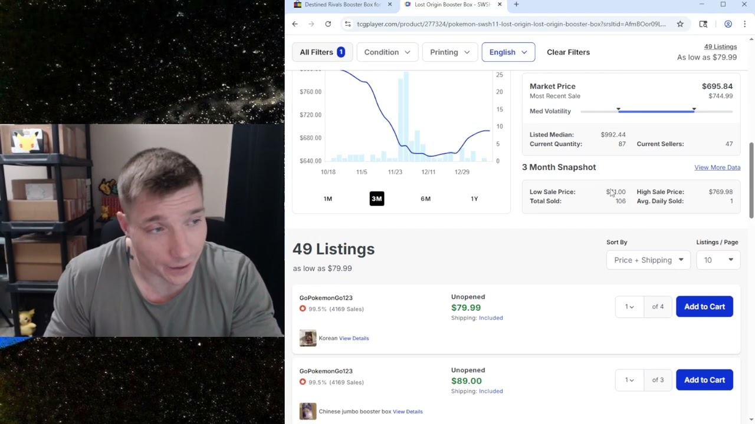Click the Listed Median $992.44 value
Image resolution: width=755 pixels, height=424 pixels.
point(613,134)
